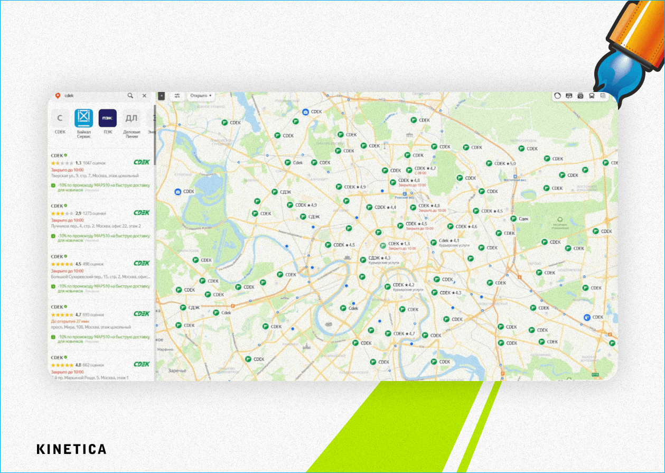The height and width of the screenshot is (473, 665).
Task: Select the Байкал Сервис chip
Action: coord(83,124)
